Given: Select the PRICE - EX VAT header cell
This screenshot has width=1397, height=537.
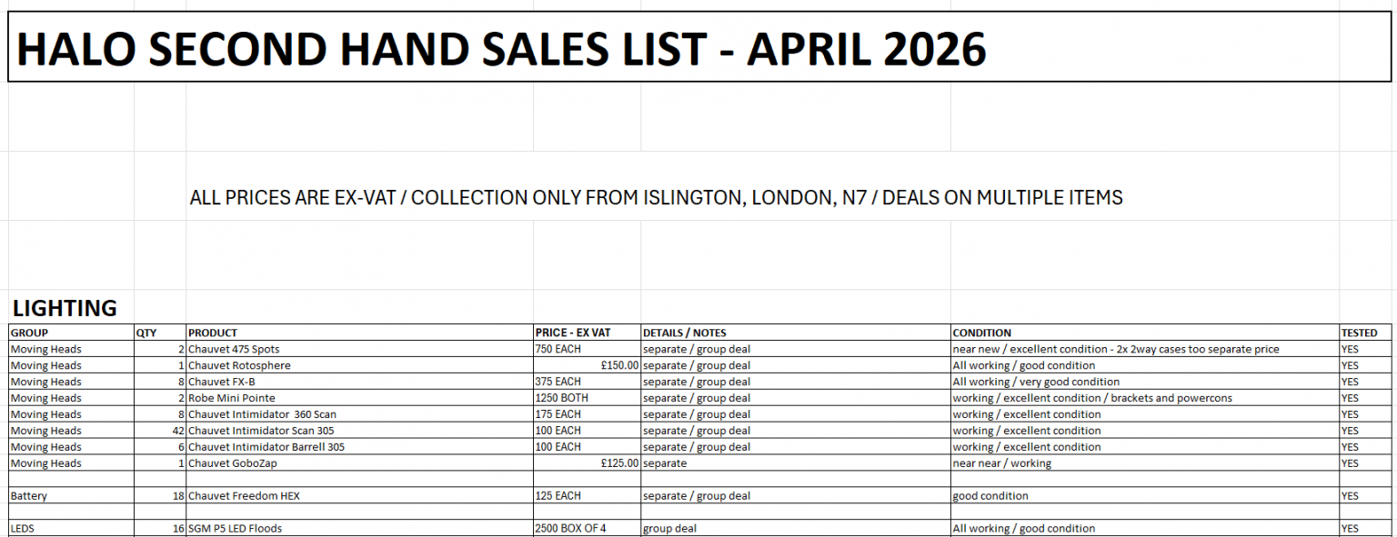Looking at the screenshot, I should pos(573,333).
